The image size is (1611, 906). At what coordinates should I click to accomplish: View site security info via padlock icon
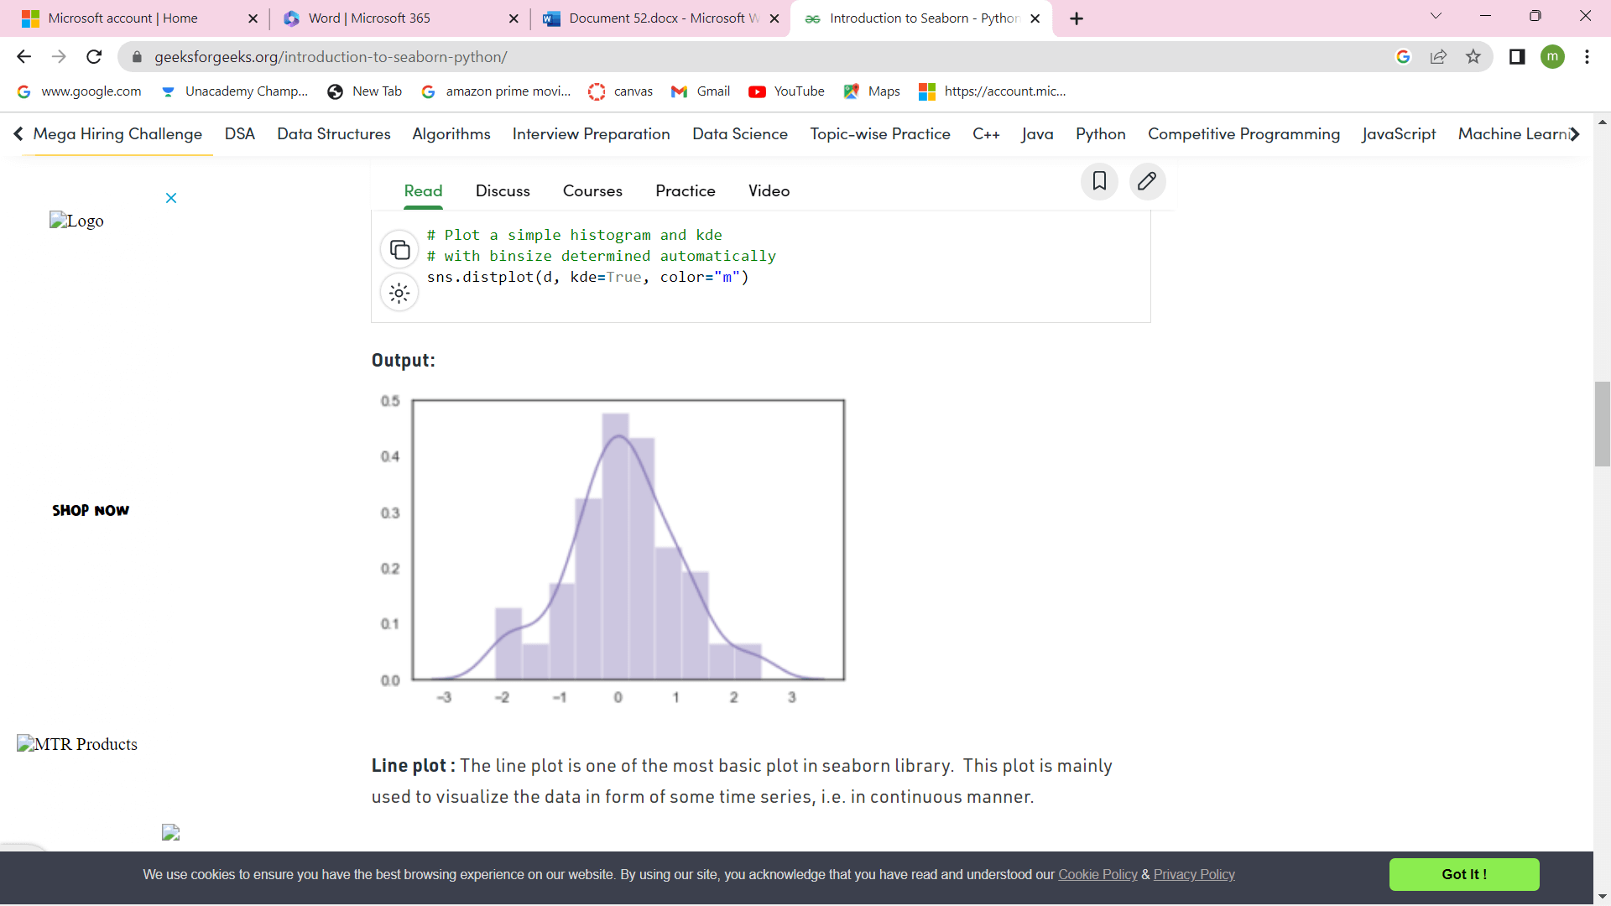136,56
